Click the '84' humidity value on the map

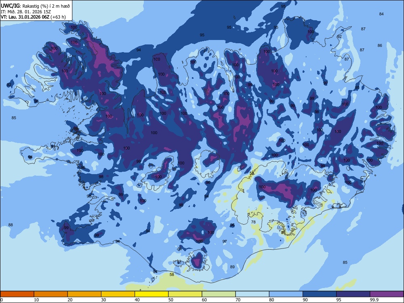coord(381,14)
